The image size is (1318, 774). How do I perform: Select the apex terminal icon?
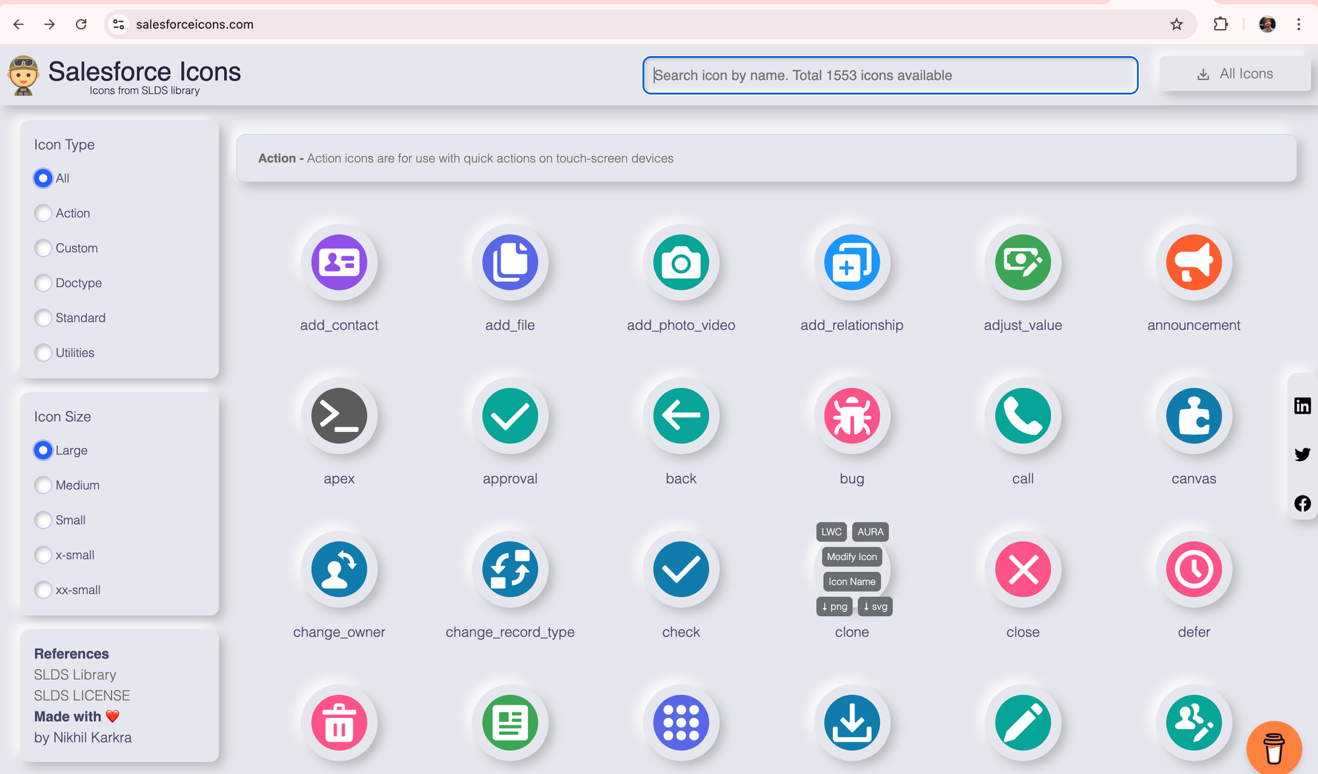339,416
